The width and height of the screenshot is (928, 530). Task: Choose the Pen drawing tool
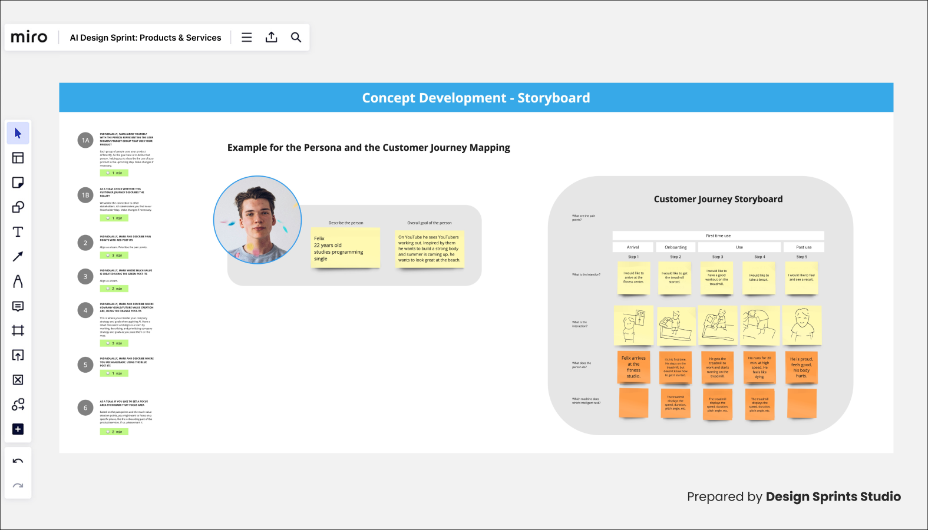click(18, 281)
